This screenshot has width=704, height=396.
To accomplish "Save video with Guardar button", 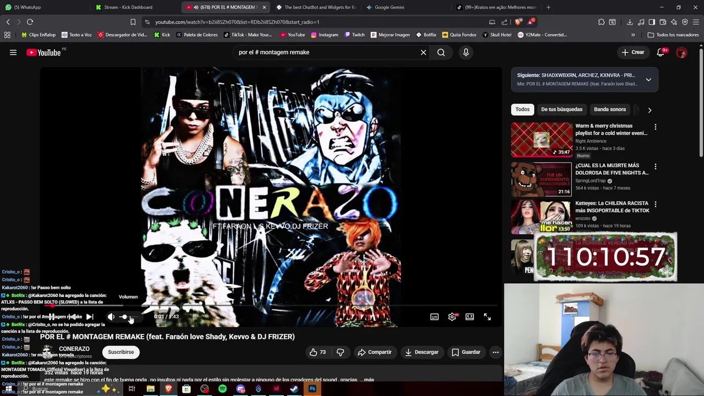I will click(x=466, y=352).
